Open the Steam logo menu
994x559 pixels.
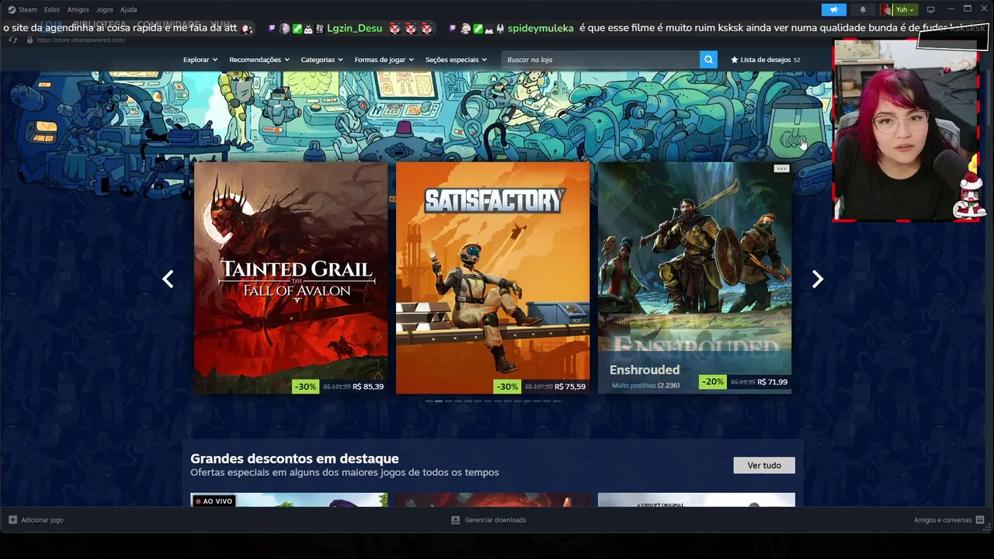pyautogui.click(x=22, y=9)
